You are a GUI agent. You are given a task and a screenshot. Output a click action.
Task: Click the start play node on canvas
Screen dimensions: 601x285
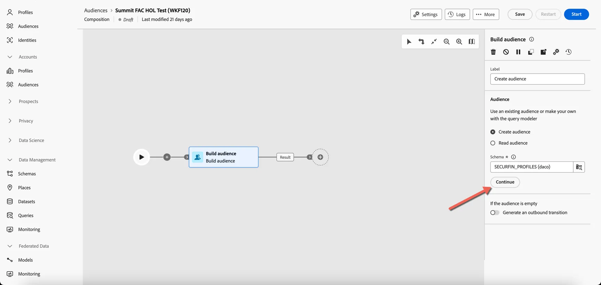(x=142, y=157)
